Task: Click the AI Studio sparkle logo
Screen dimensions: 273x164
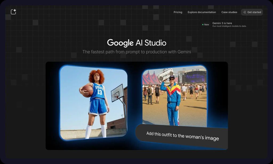Action: click(x=13, y=12)
